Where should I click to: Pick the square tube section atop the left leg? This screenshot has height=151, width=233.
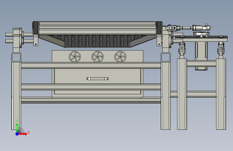click(x=16, y=57)
